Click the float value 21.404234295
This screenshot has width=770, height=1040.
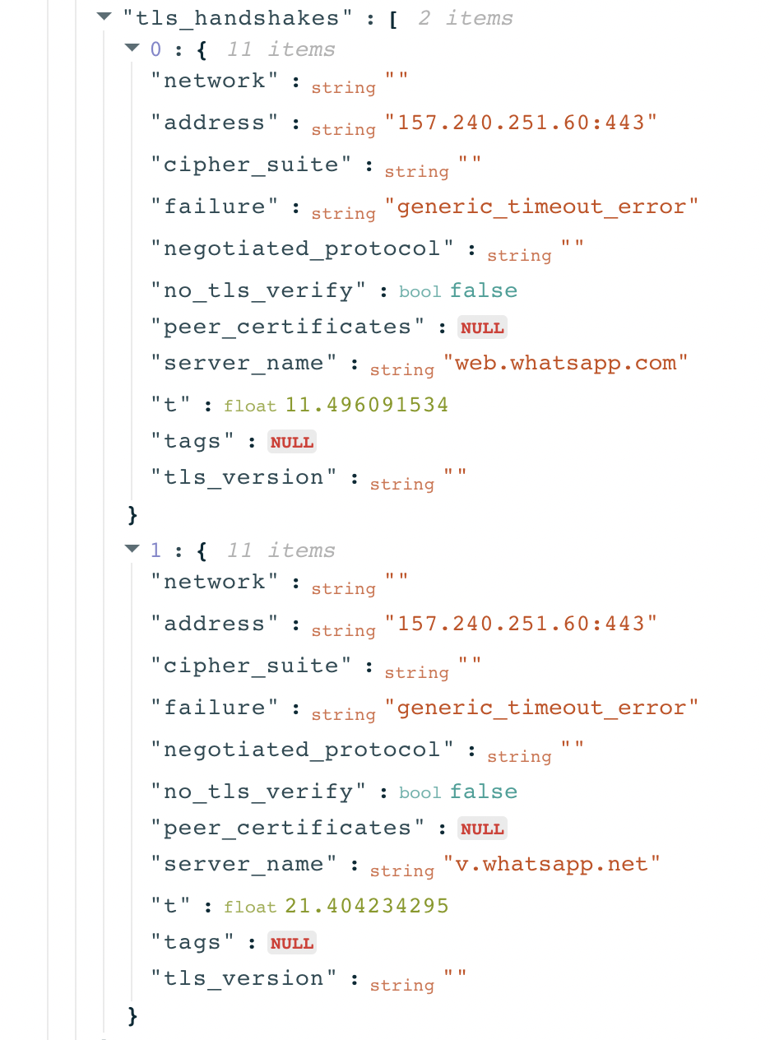pos(367,906)
